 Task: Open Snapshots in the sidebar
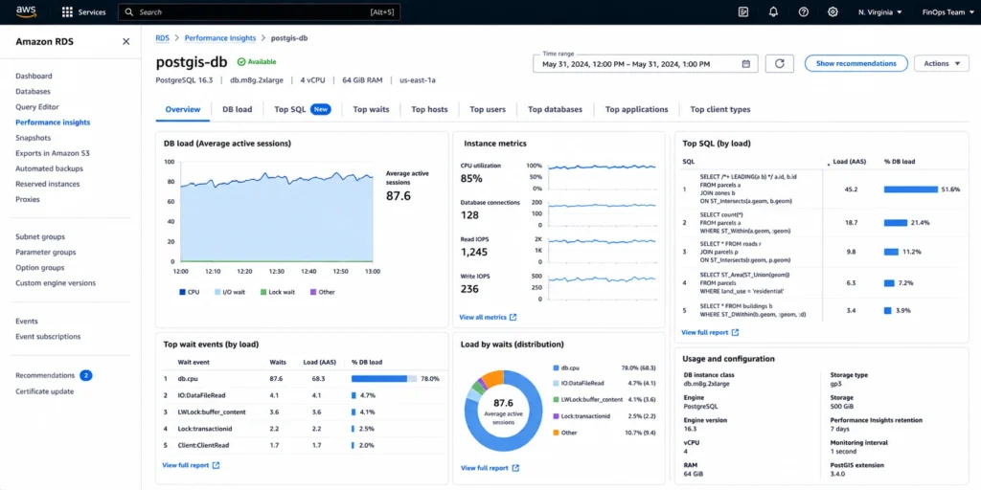tap(34, 138)
